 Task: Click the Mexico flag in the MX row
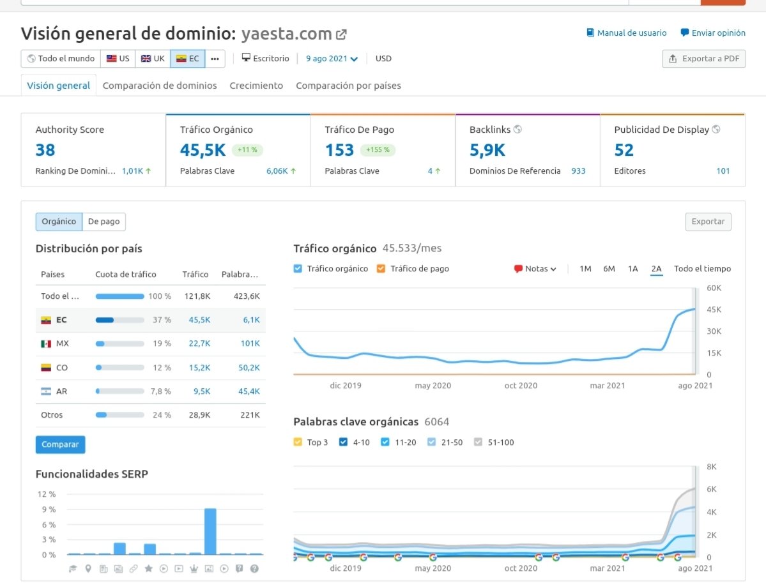coord(46,344)
